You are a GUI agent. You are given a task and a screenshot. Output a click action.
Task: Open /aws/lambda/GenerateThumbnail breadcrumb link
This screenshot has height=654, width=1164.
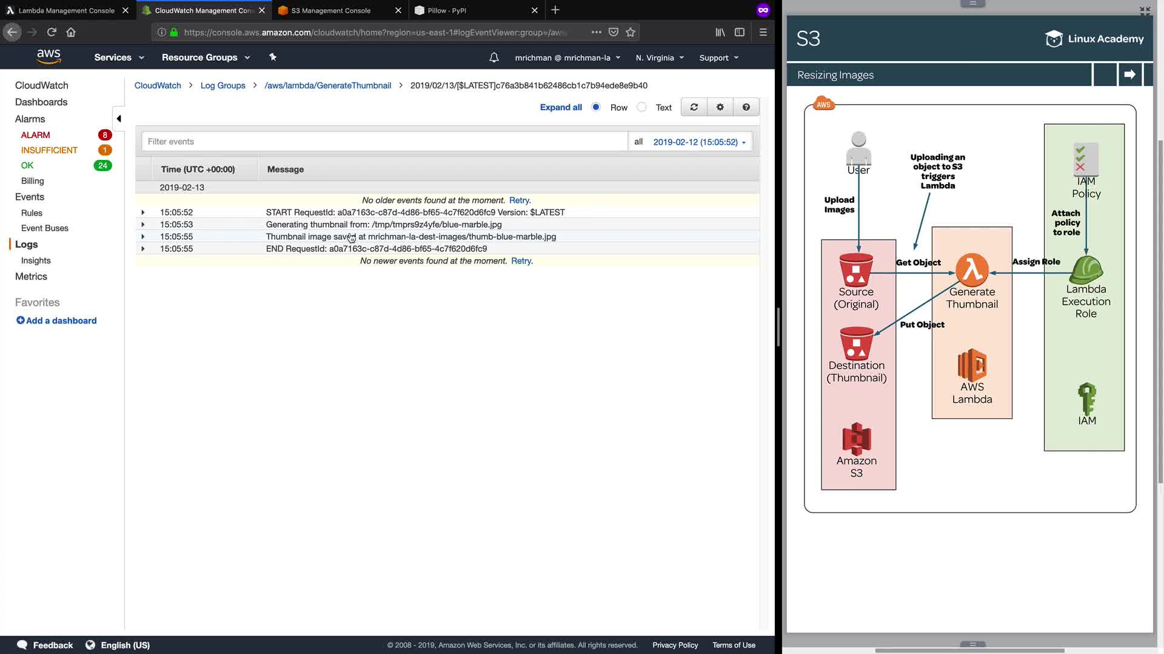327,85
